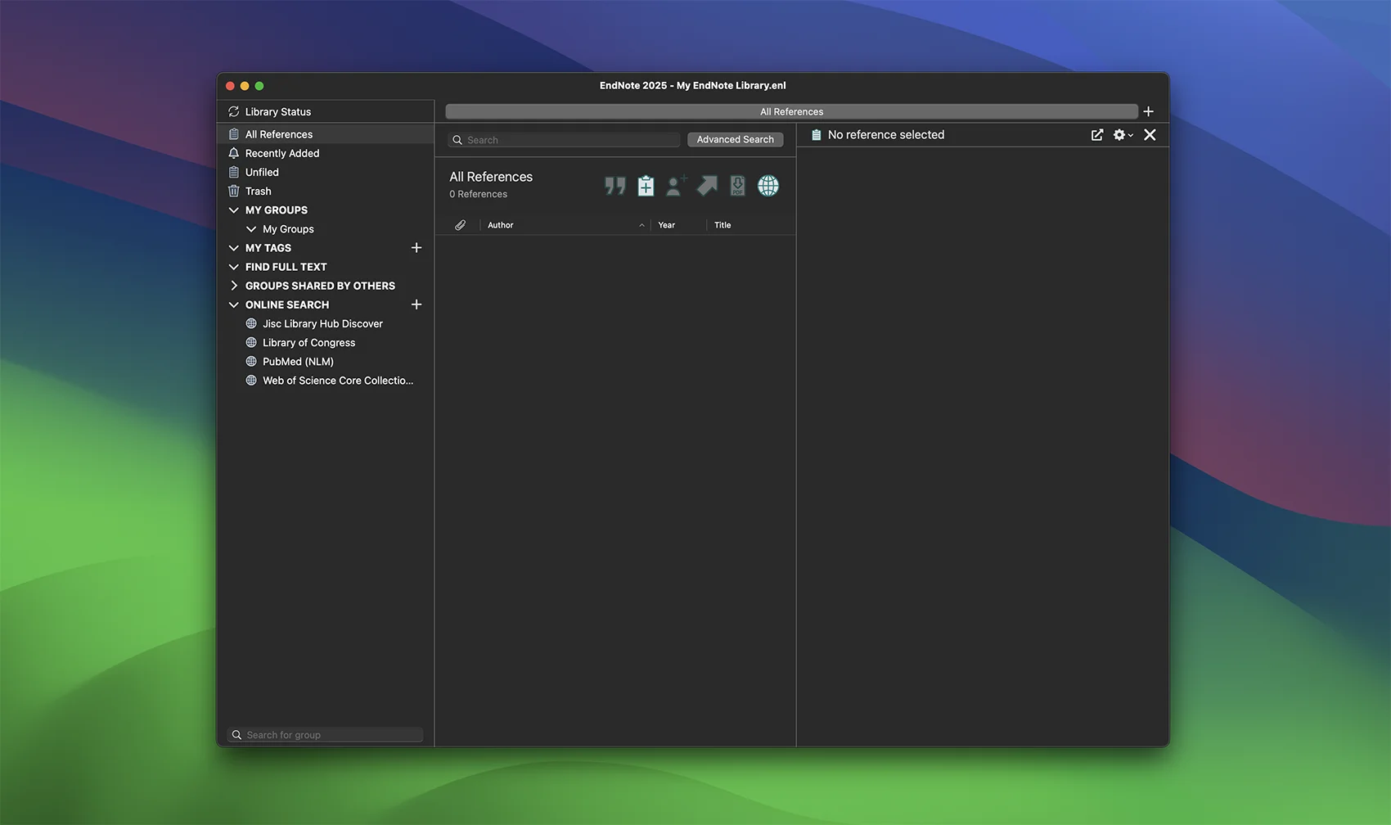This screenshot has height=825, width=1391.
Task: Click the reference Search field
Action: tap(564, 140)
